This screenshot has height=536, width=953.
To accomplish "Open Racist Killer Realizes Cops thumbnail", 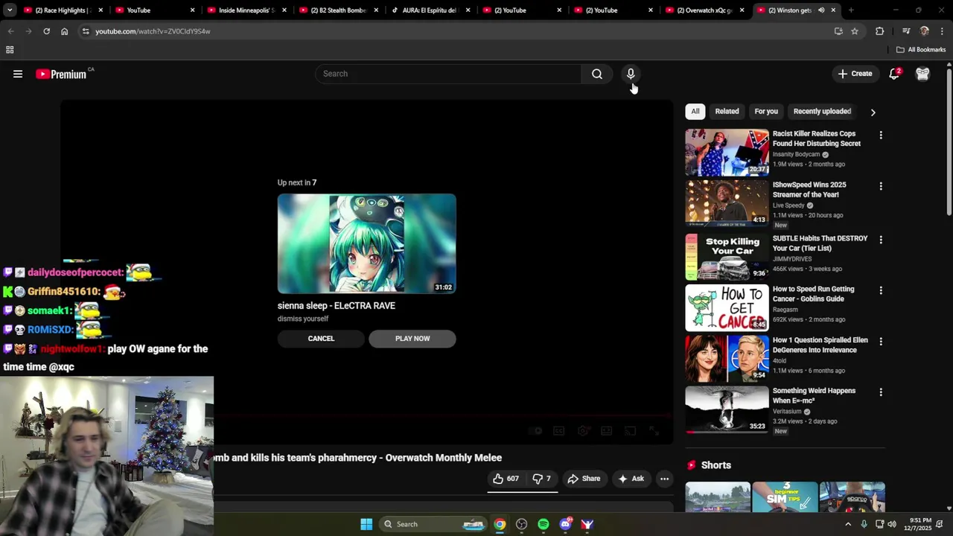I will pos(727,153).
